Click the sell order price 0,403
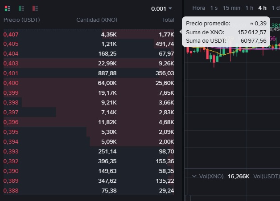Viewport: 280px width, 201px height. (11, 64)
